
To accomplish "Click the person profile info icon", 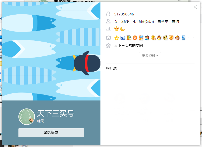I will tap(108, 21).
